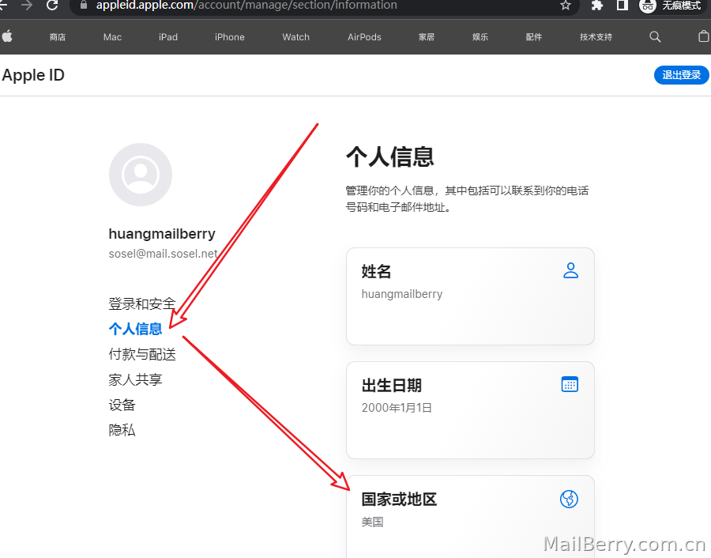Click the browser address bar URL

pyautogui.click(x=246, y=6)
